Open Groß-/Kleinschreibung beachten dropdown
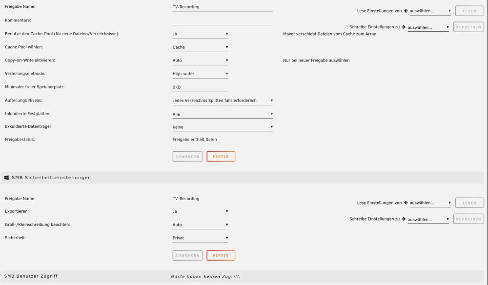 (200, 224)
